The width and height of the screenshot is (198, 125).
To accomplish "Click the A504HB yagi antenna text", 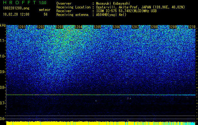I will [x=111, y=15].
